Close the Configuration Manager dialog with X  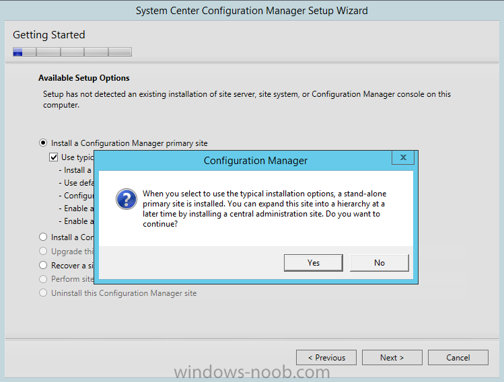pyautogui.click(x=403, y=157)
